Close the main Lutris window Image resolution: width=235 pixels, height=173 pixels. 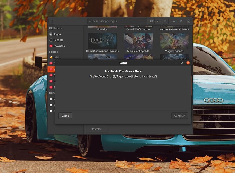[x=189, y=21]
